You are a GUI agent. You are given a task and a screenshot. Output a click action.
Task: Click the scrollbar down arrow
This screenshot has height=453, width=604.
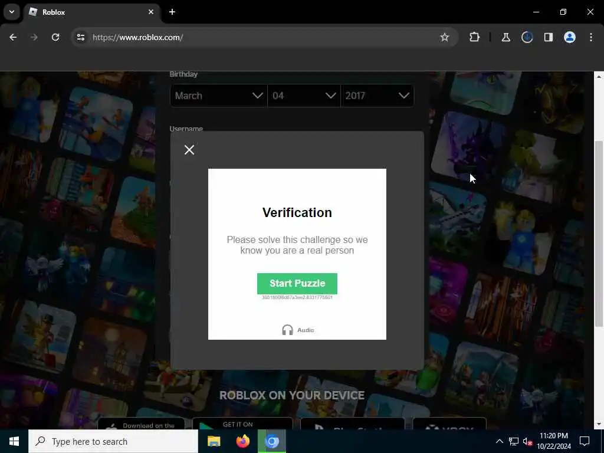click(599, 424)
